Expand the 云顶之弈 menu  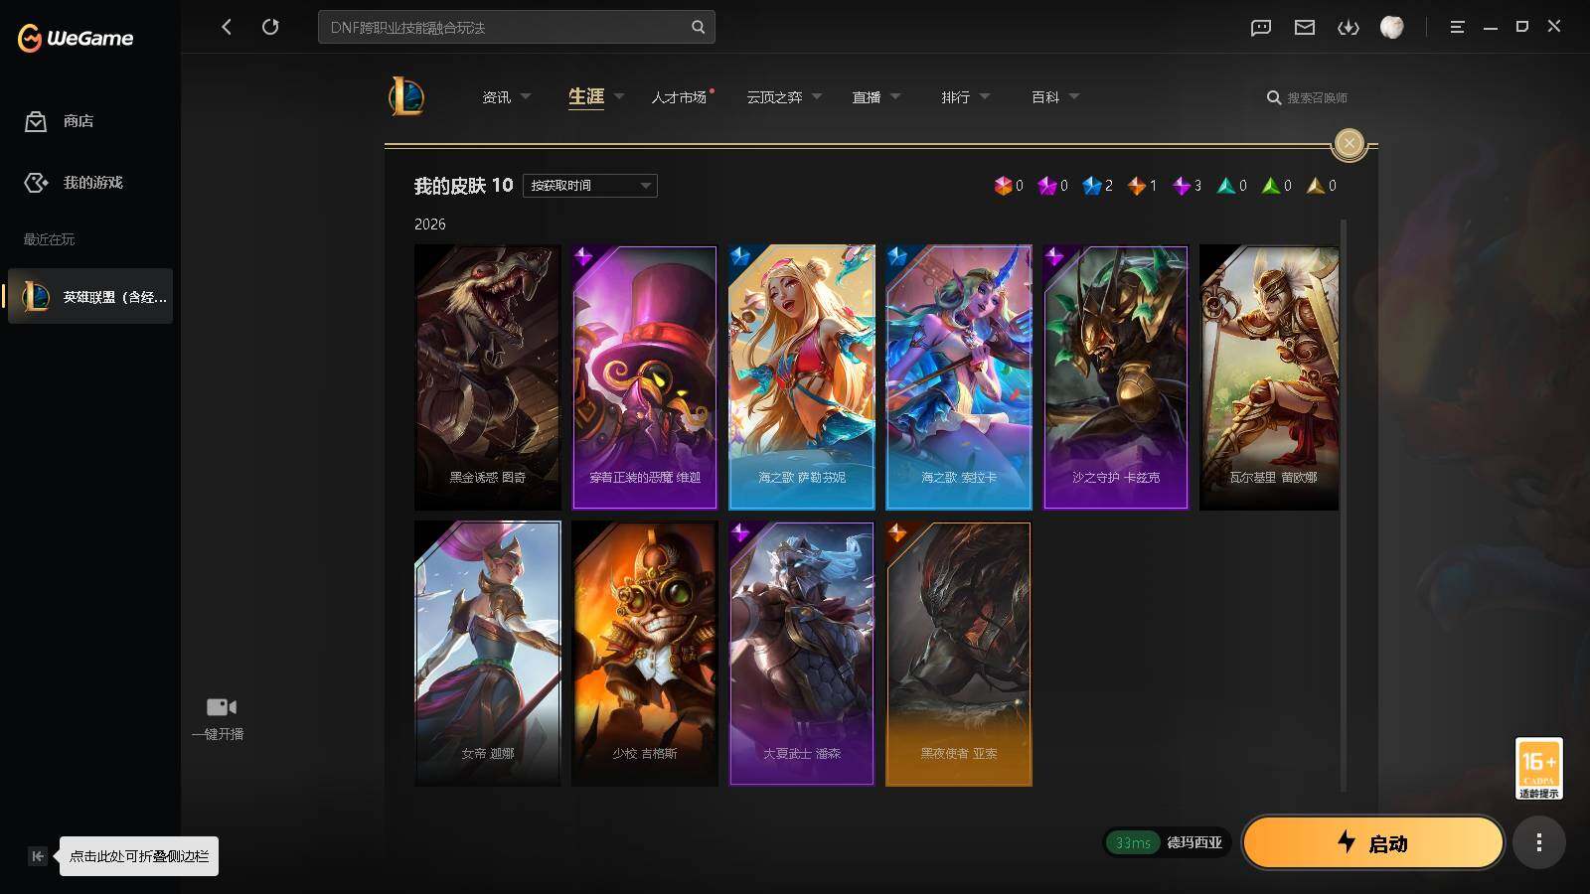tap(784, 97)
